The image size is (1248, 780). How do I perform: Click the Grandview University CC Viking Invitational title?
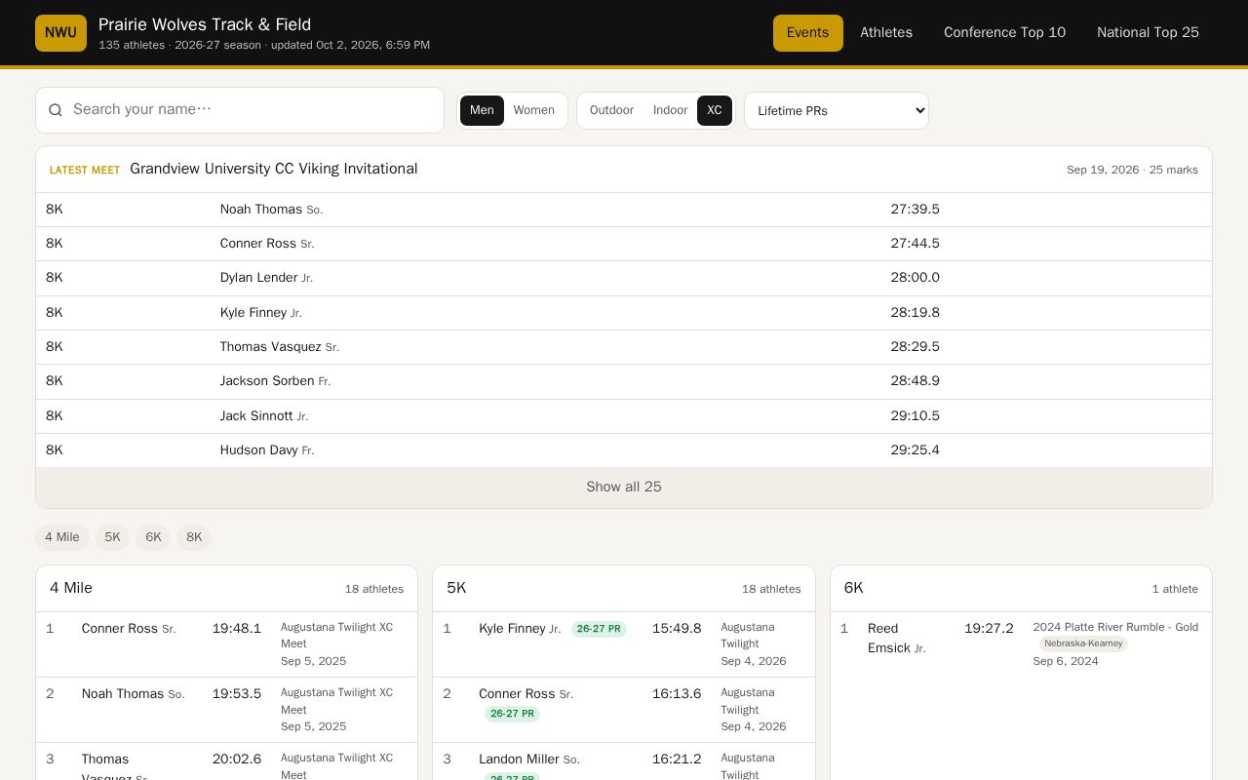274,169
